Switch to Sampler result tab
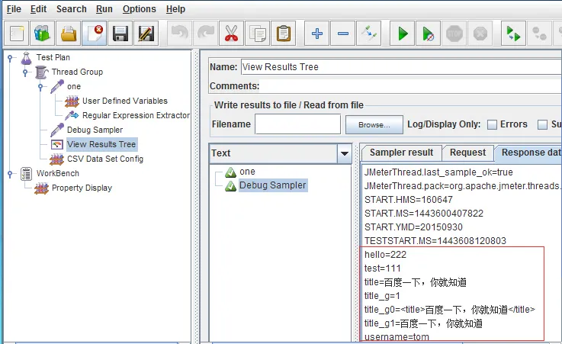 (401, 153)
